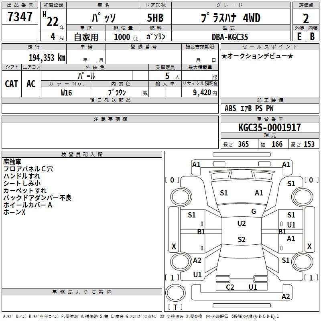Select the height value 153

coord(309,144)
